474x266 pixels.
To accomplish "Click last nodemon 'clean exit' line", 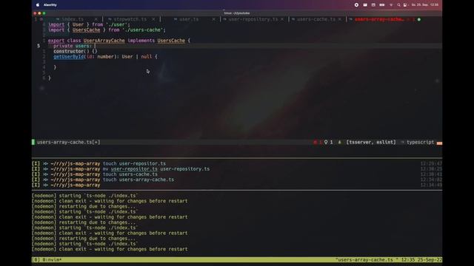I will pyautogui.click(x=110, y=249).
